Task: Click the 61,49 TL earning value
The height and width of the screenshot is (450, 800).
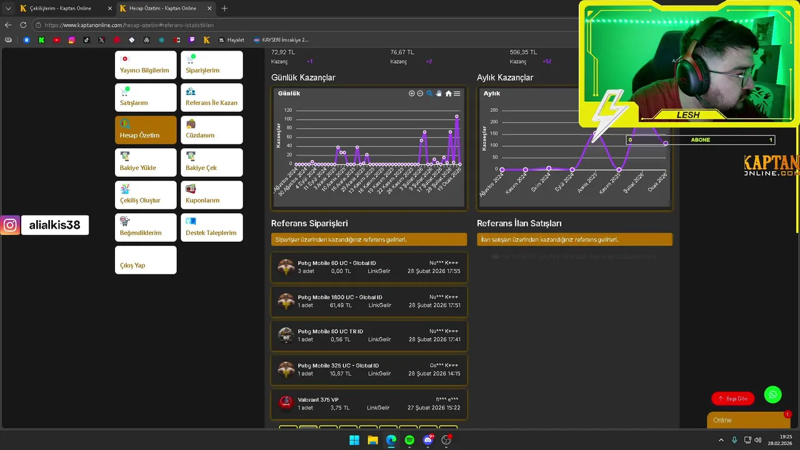Action: [x=341, y=306]
